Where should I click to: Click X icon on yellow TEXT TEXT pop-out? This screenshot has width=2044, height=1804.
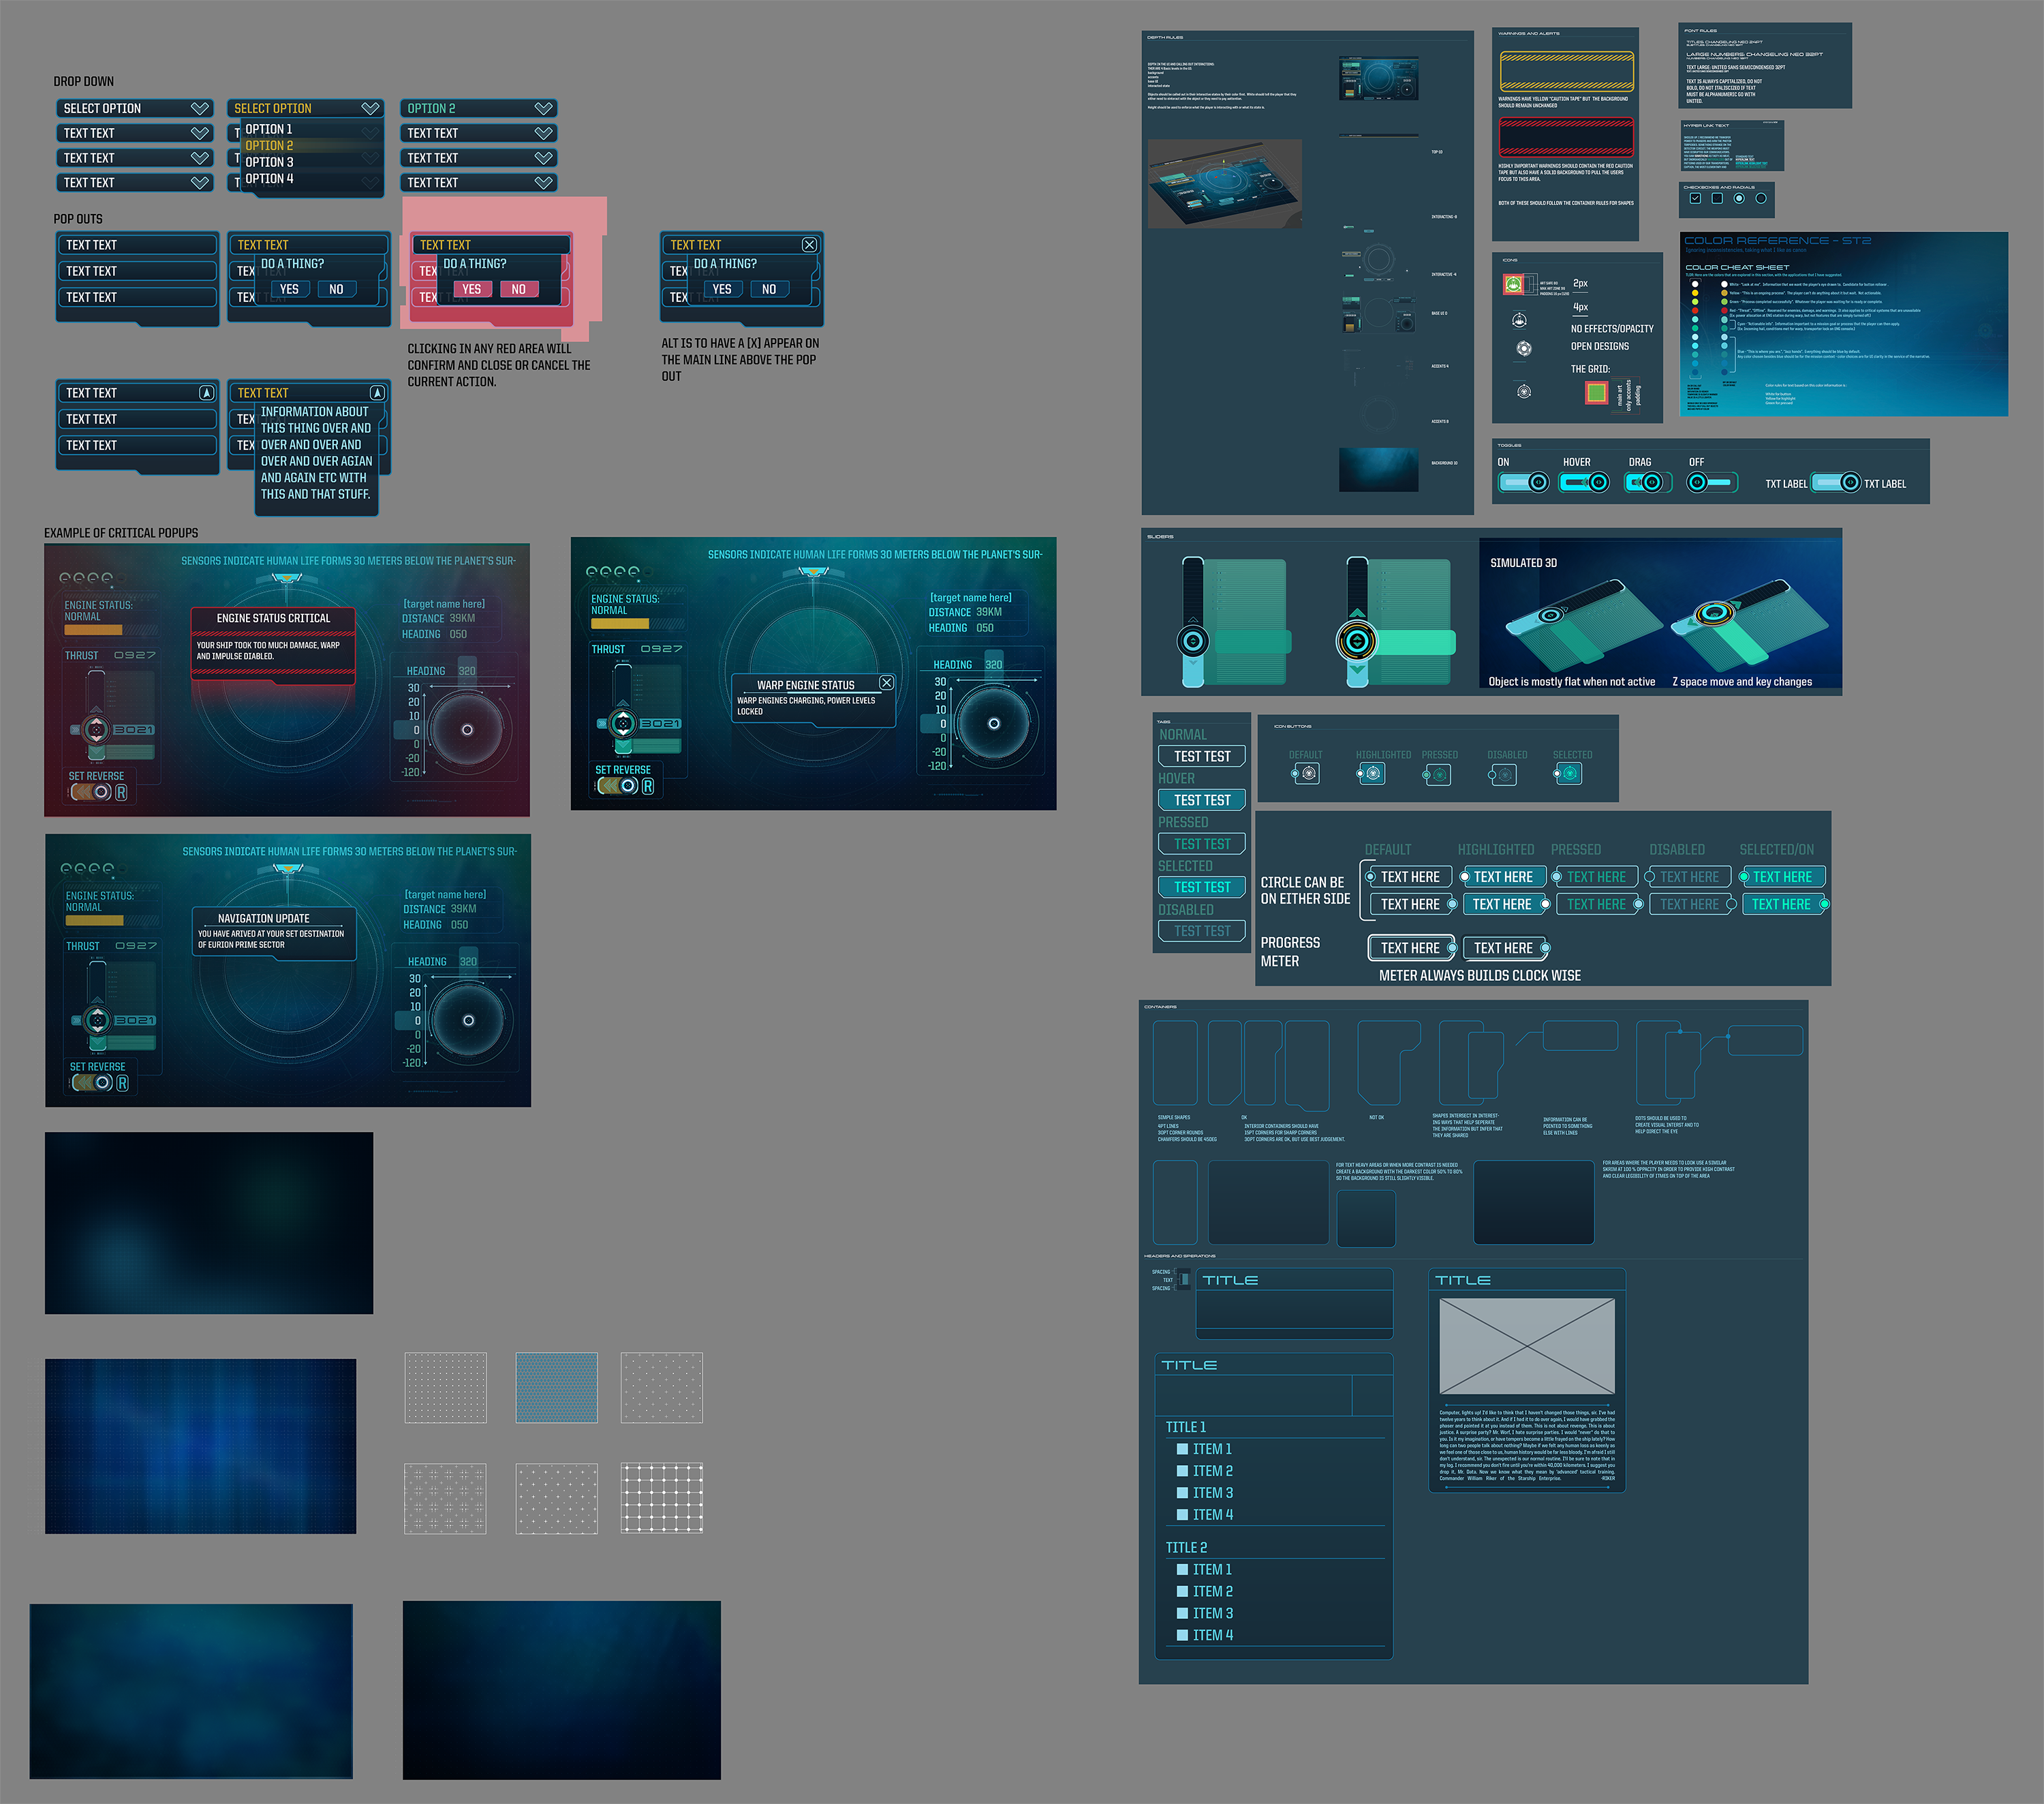809,244
